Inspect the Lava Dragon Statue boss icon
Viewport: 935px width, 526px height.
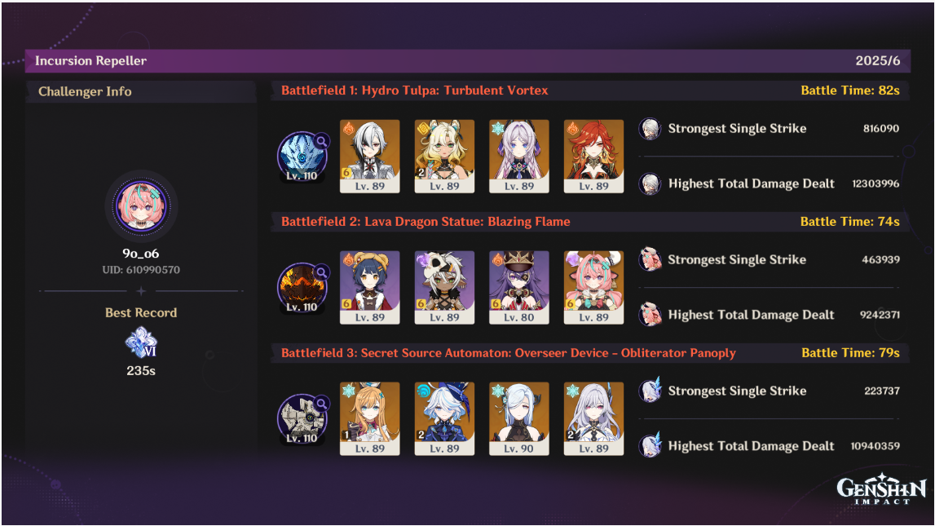(302, 288)
